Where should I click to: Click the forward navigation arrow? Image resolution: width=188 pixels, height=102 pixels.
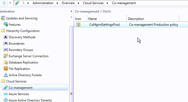coord(4,3)
